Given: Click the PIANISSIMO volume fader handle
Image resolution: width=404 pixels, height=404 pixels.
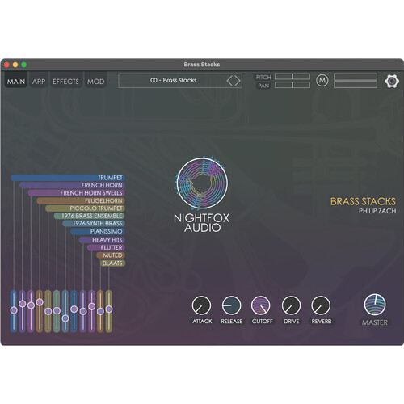Looking at the screenshot, I should tap(74, 309).
